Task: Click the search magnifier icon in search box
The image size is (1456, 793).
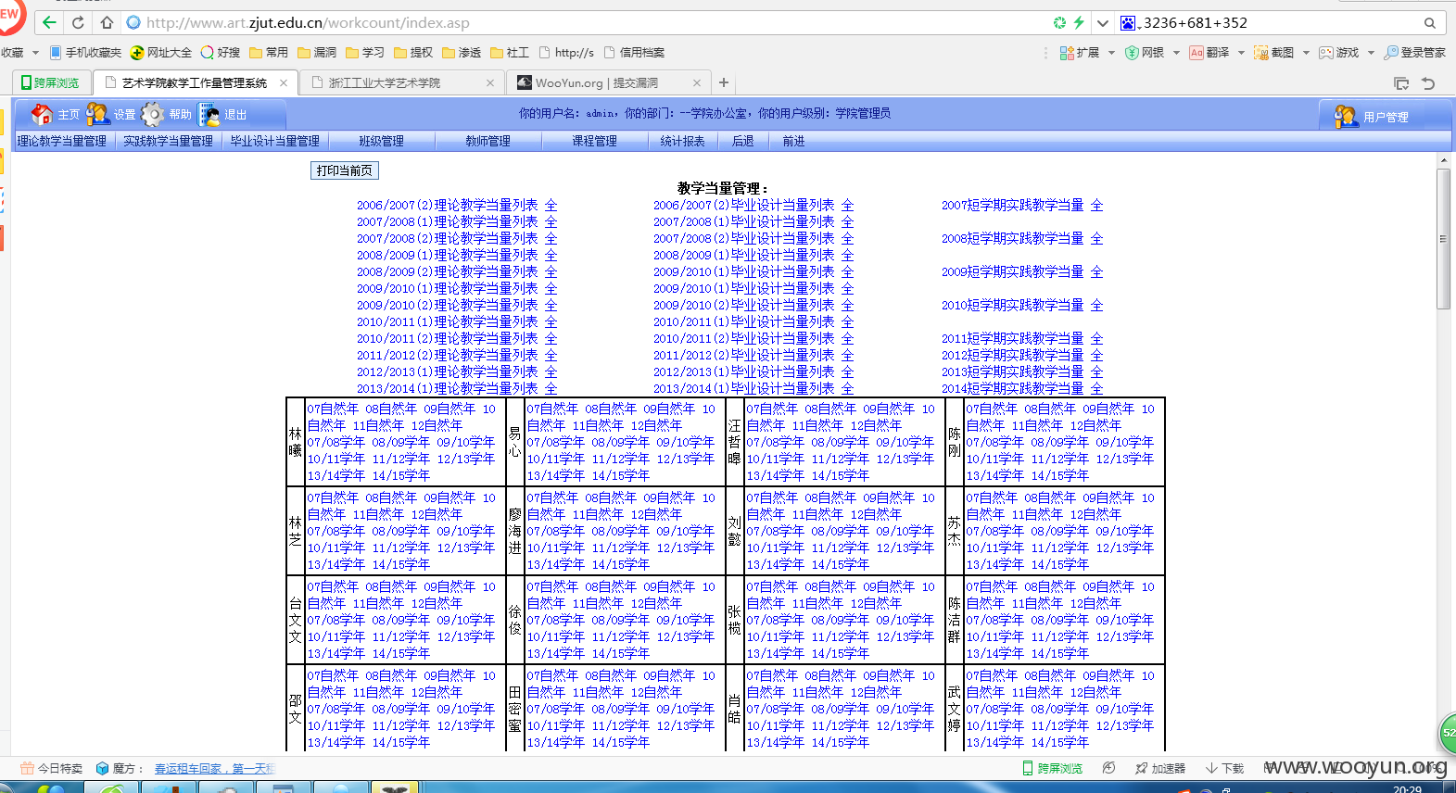Action: 1430,23
